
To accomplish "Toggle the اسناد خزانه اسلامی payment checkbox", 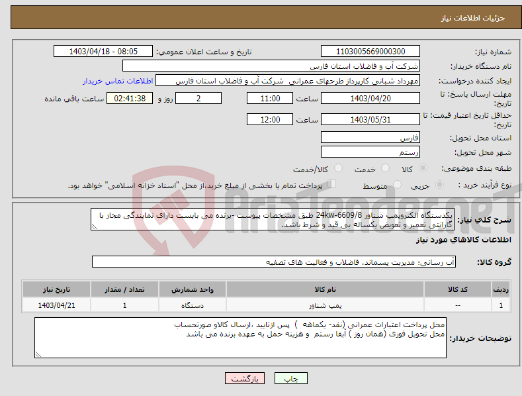I will click(331, 184).
